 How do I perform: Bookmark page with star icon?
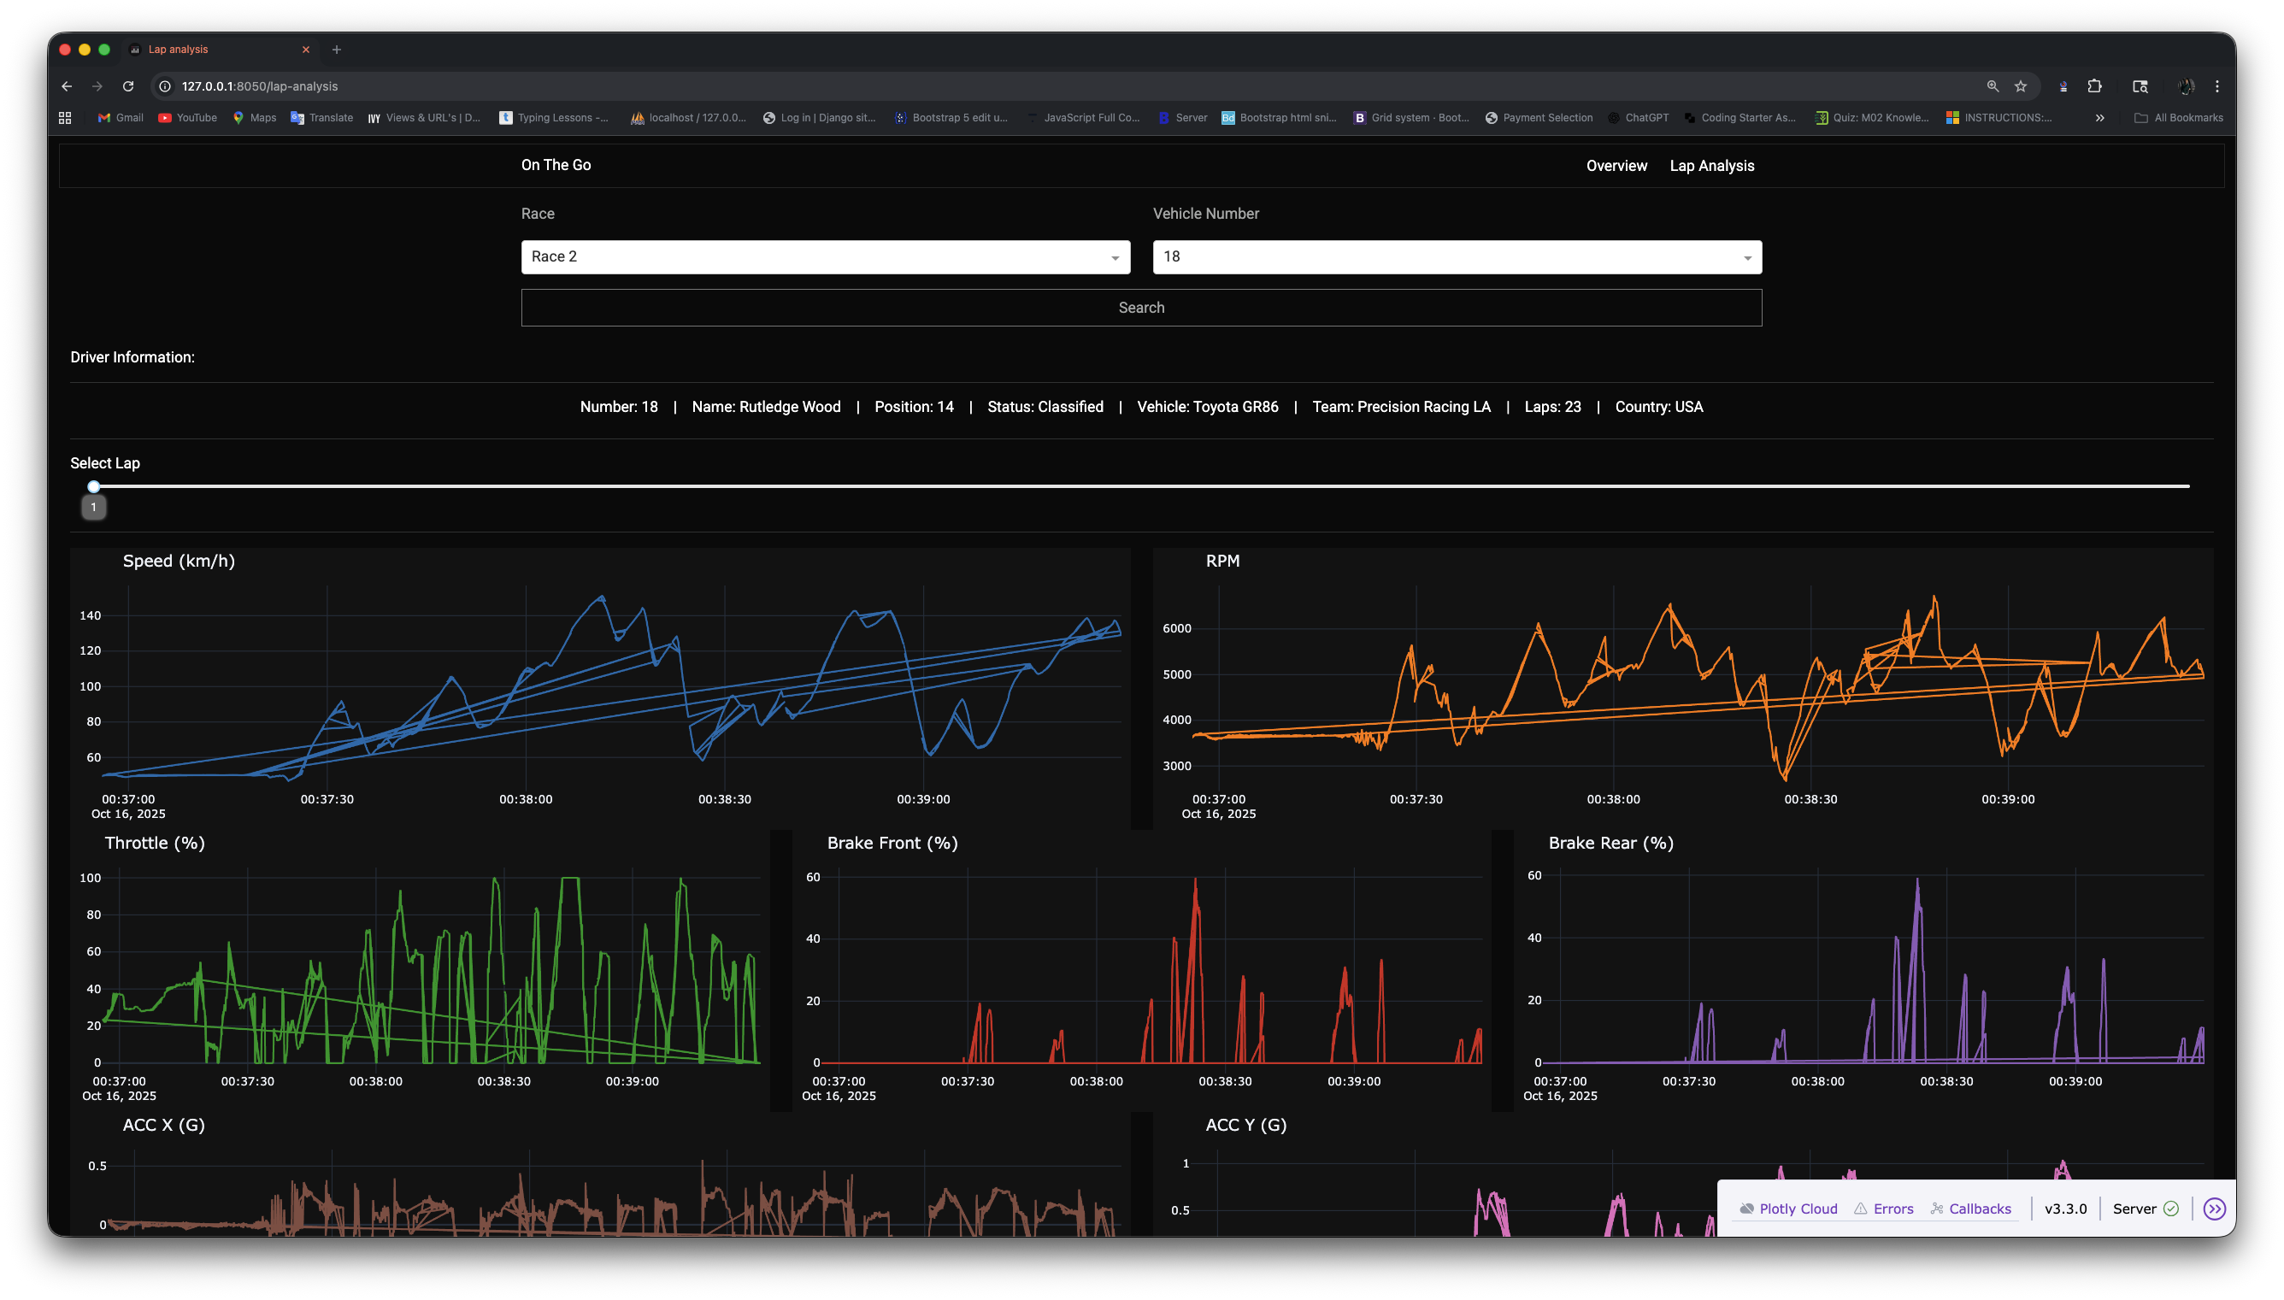click(2021, 86)
